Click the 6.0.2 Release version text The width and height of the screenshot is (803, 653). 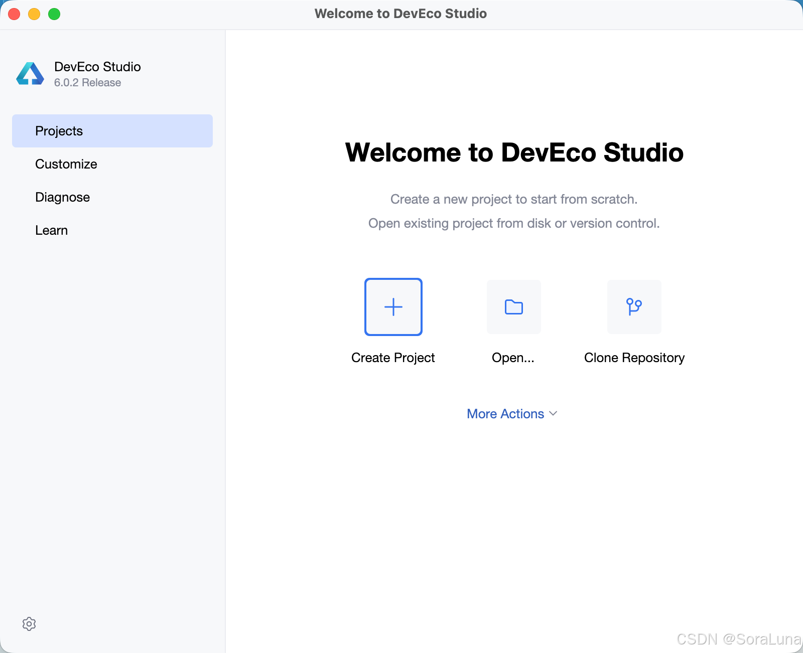tap(87, 83)
